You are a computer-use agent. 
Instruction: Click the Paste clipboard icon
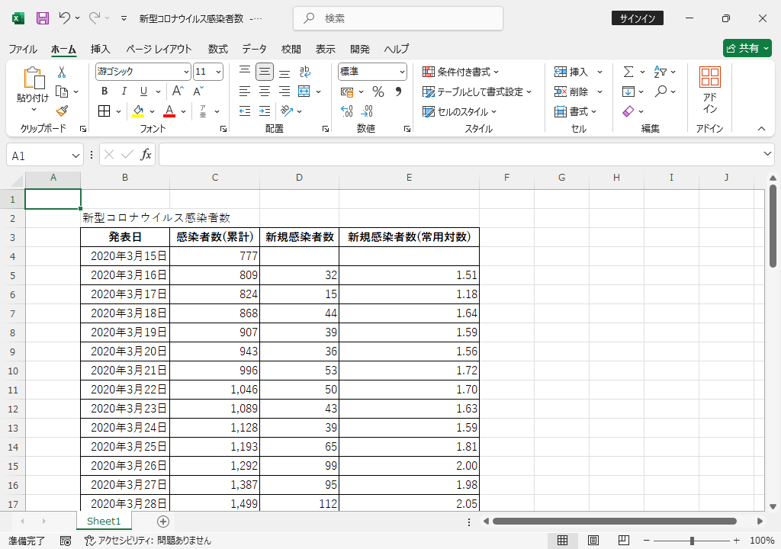pyautogui.click(x=34, y=79)
